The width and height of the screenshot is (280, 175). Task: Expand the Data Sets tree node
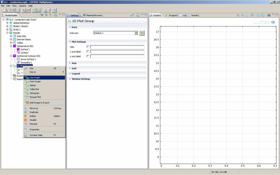tap(11, 36)
